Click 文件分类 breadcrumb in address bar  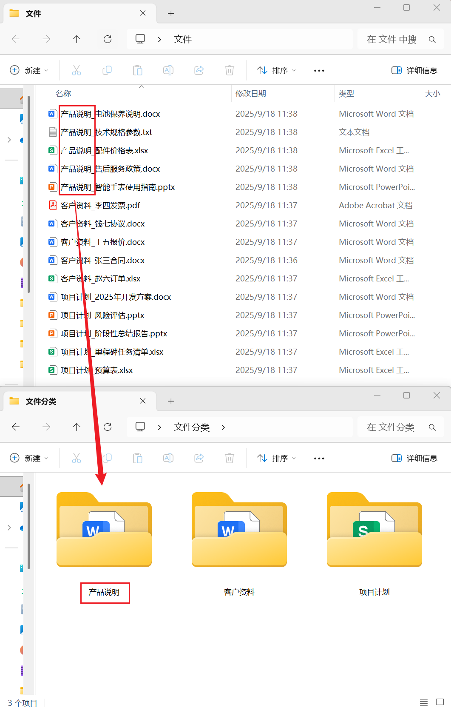pyautogui.click(x=192, y=427)
